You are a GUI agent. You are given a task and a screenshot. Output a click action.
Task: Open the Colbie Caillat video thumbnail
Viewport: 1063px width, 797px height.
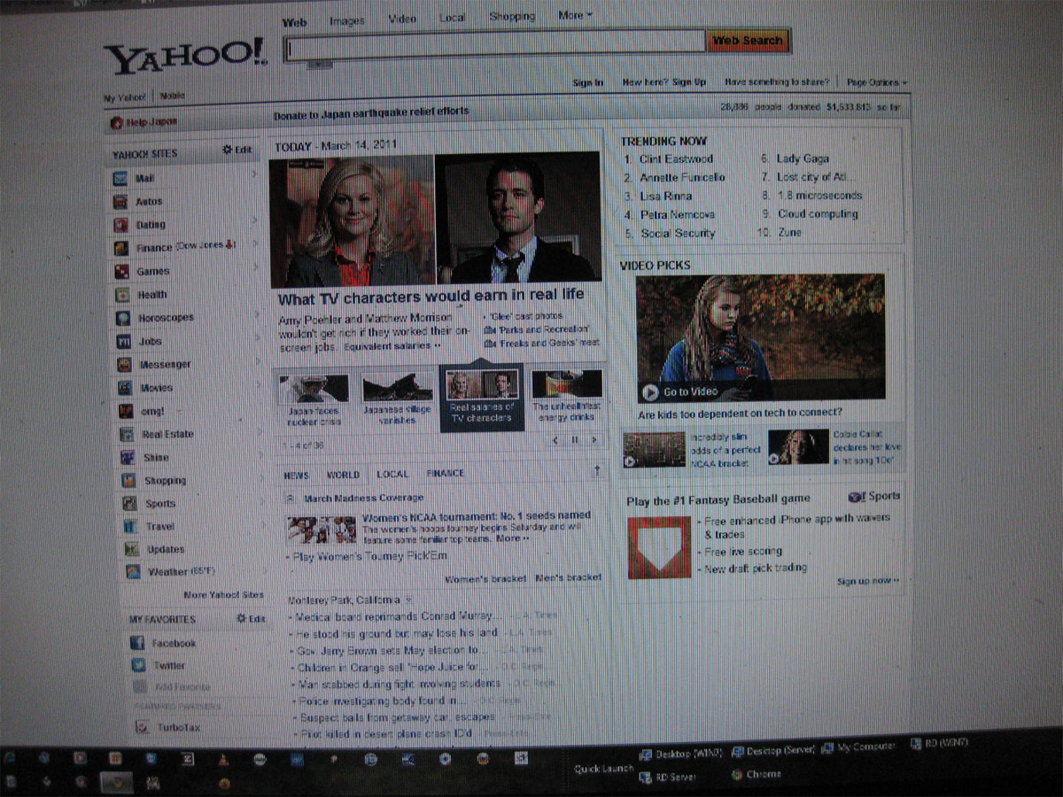(x=798, y=446)
